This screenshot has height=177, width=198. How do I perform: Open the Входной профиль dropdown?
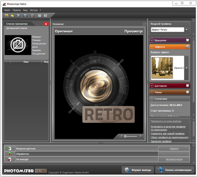pyautogui.click(x=187, y=30)
